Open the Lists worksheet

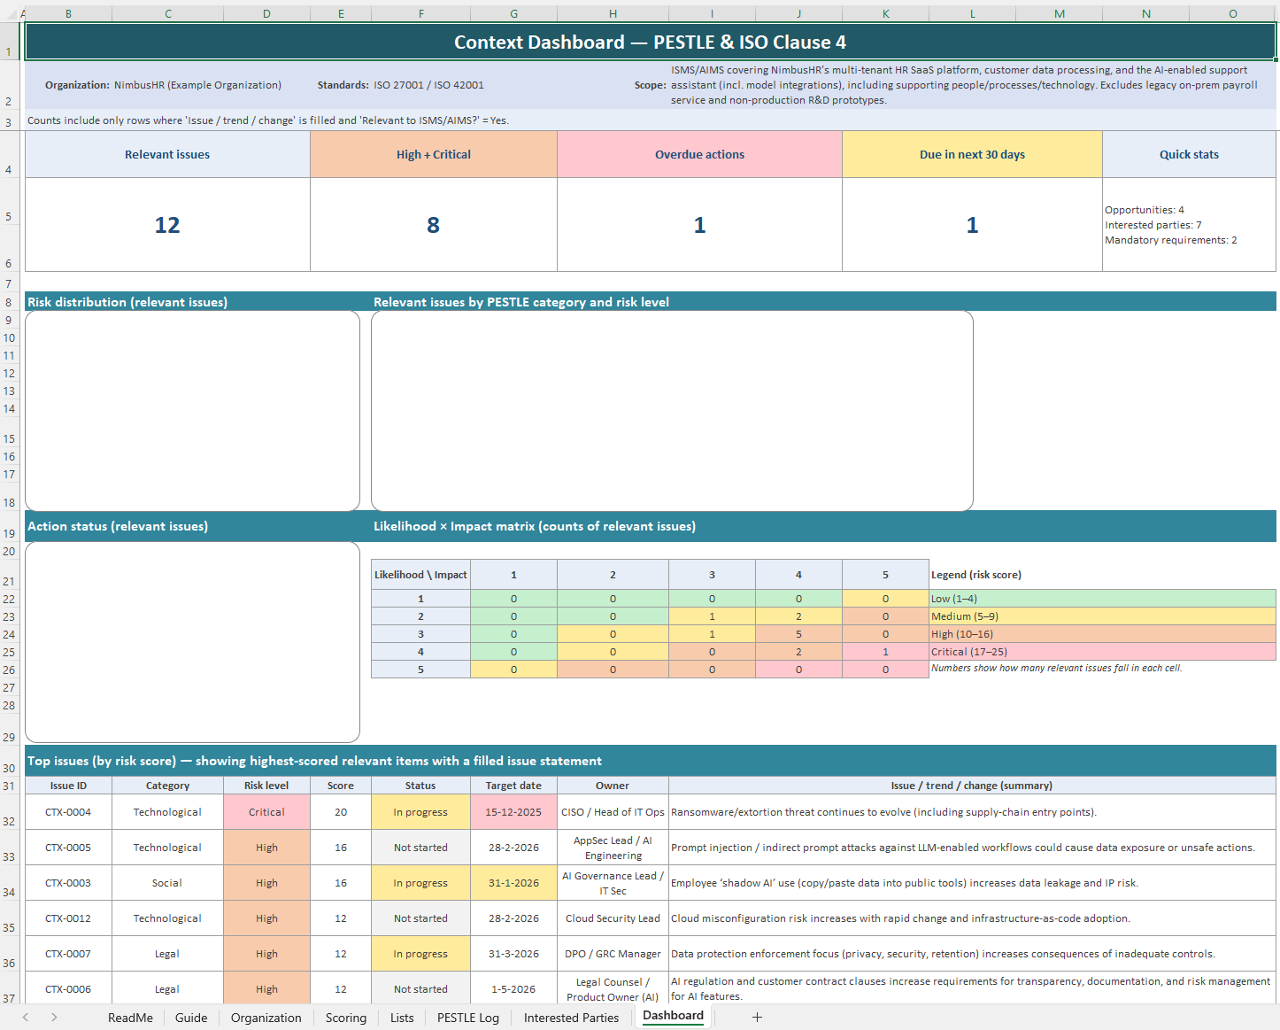402,1017
